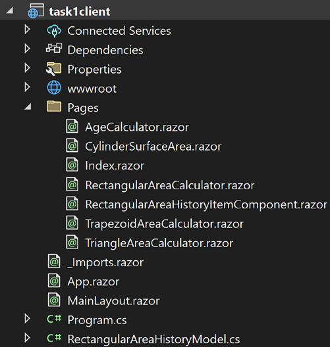The width and height of the screenshot is (330, 347).
Task: Expand the Connected Services node
Action: [27, 30]
